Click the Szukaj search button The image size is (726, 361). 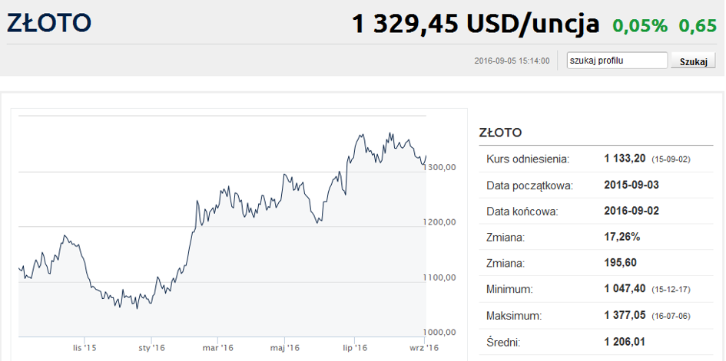tap(693, 62)
